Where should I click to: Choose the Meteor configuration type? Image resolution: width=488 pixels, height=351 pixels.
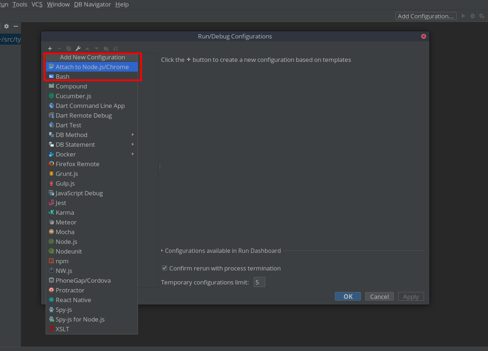coord(92,222)
